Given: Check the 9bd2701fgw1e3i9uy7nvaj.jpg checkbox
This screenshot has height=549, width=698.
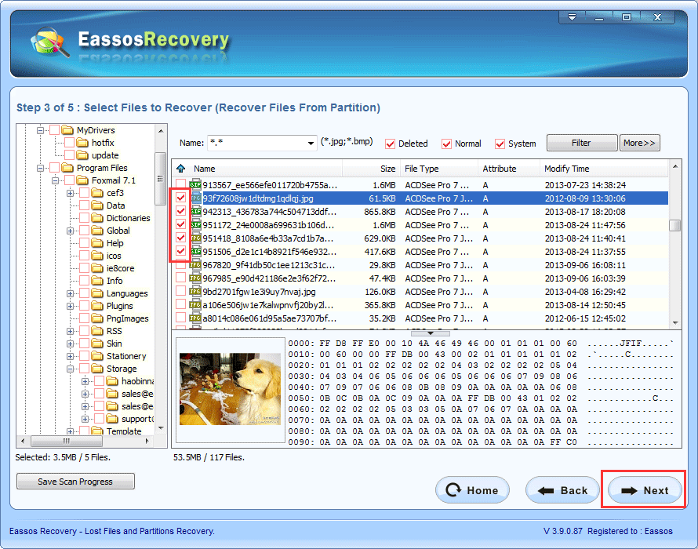Looking at the screenshot, I should click(x=180, y=291).
